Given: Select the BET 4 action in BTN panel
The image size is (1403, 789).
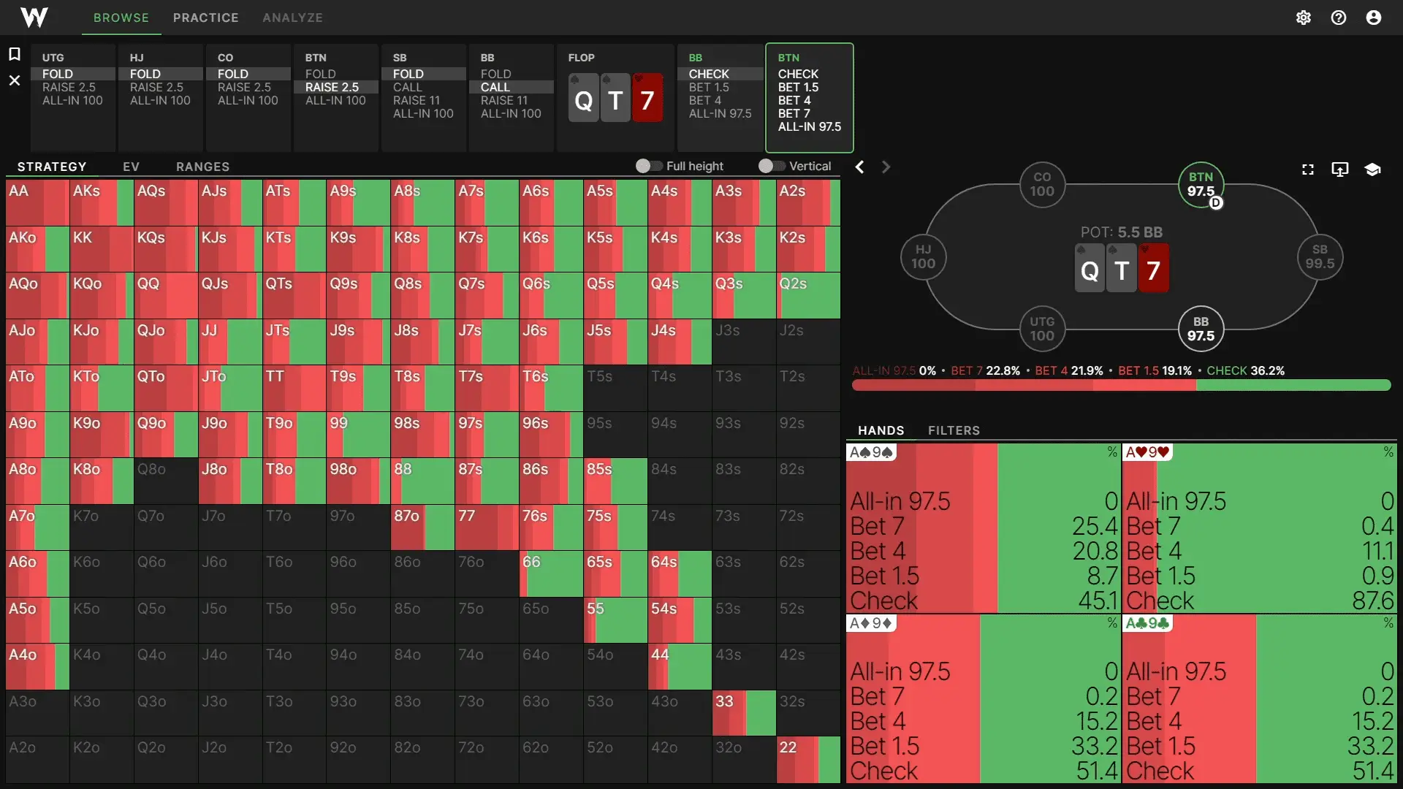Looking at the screenshot, I should 797,100.
